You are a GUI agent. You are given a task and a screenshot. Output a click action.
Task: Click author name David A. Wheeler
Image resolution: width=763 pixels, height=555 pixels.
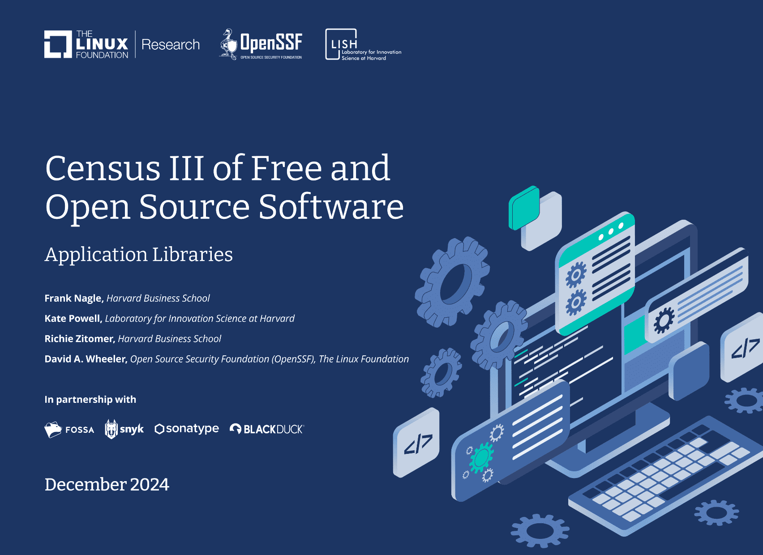[x=86, y=359]
